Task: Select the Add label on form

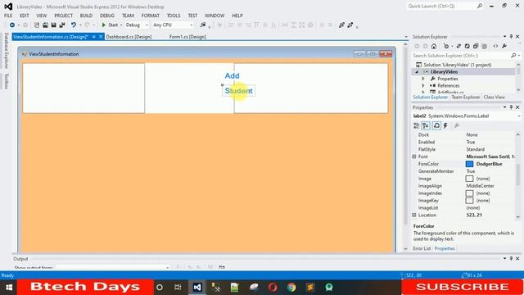Action: 232,76
